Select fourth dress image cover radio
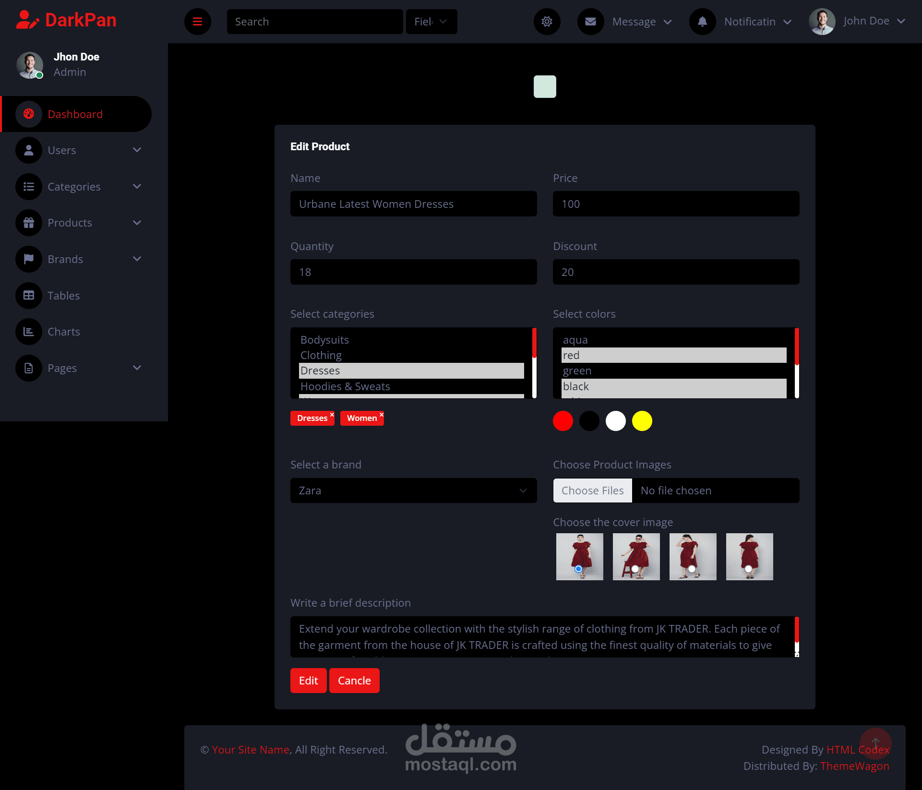The height and width of the screenshot is (790, 922). tap(748, 569)
